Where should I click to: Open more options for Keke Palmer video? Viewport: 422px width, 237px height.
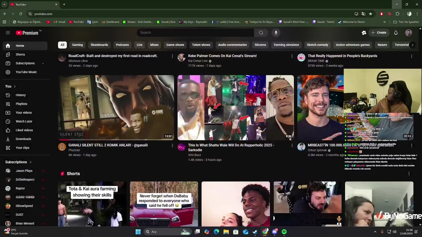[292, 56]
